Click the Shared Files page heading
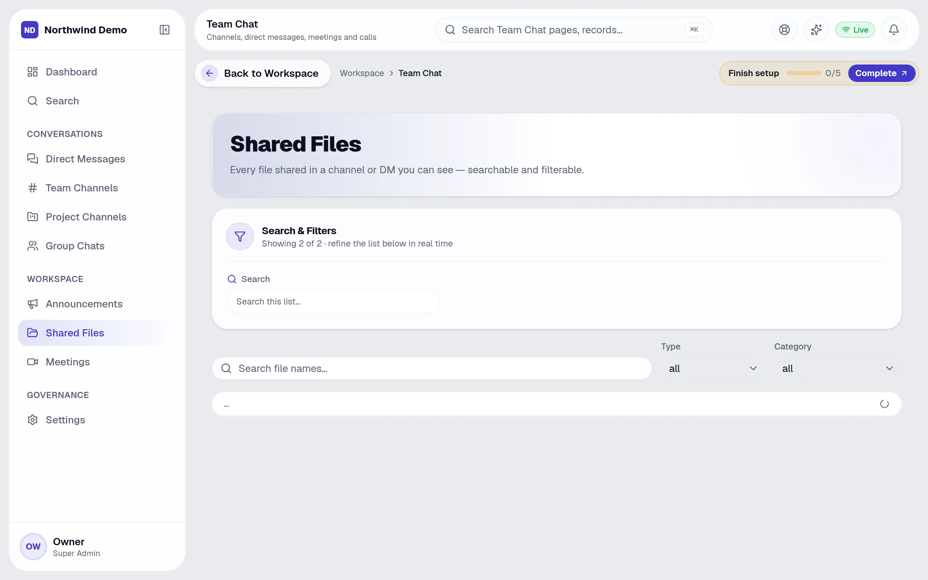928x580 pixels. (295, 144)
